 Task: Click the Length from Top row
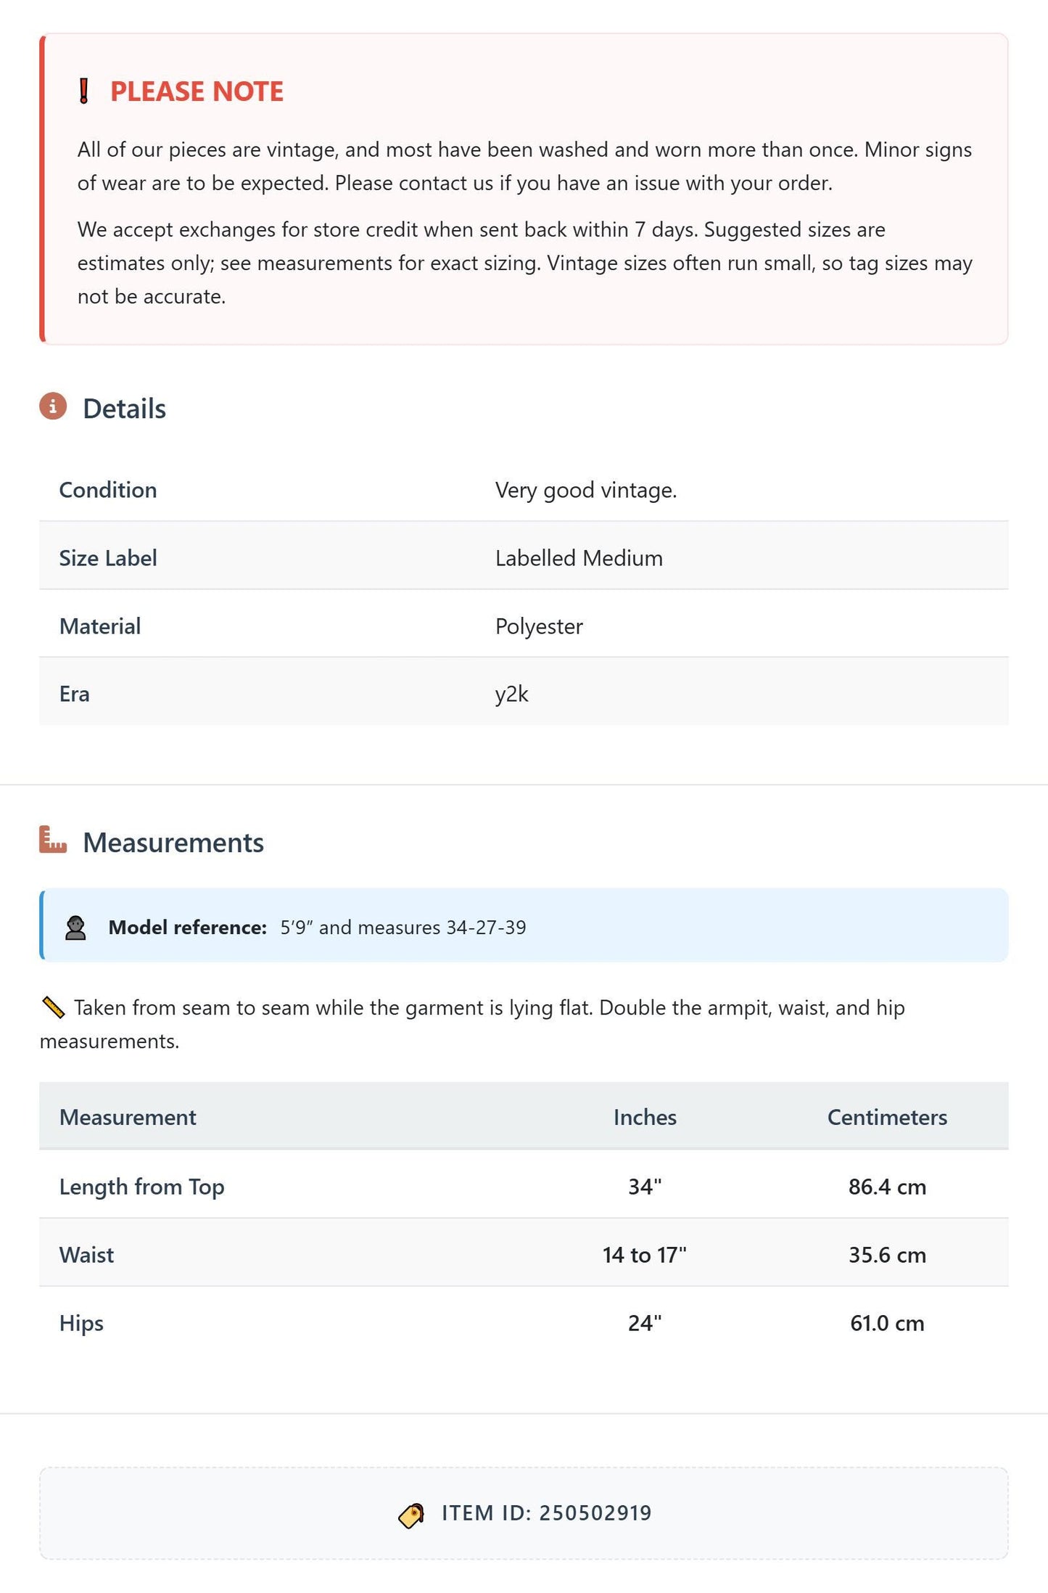524,1187
